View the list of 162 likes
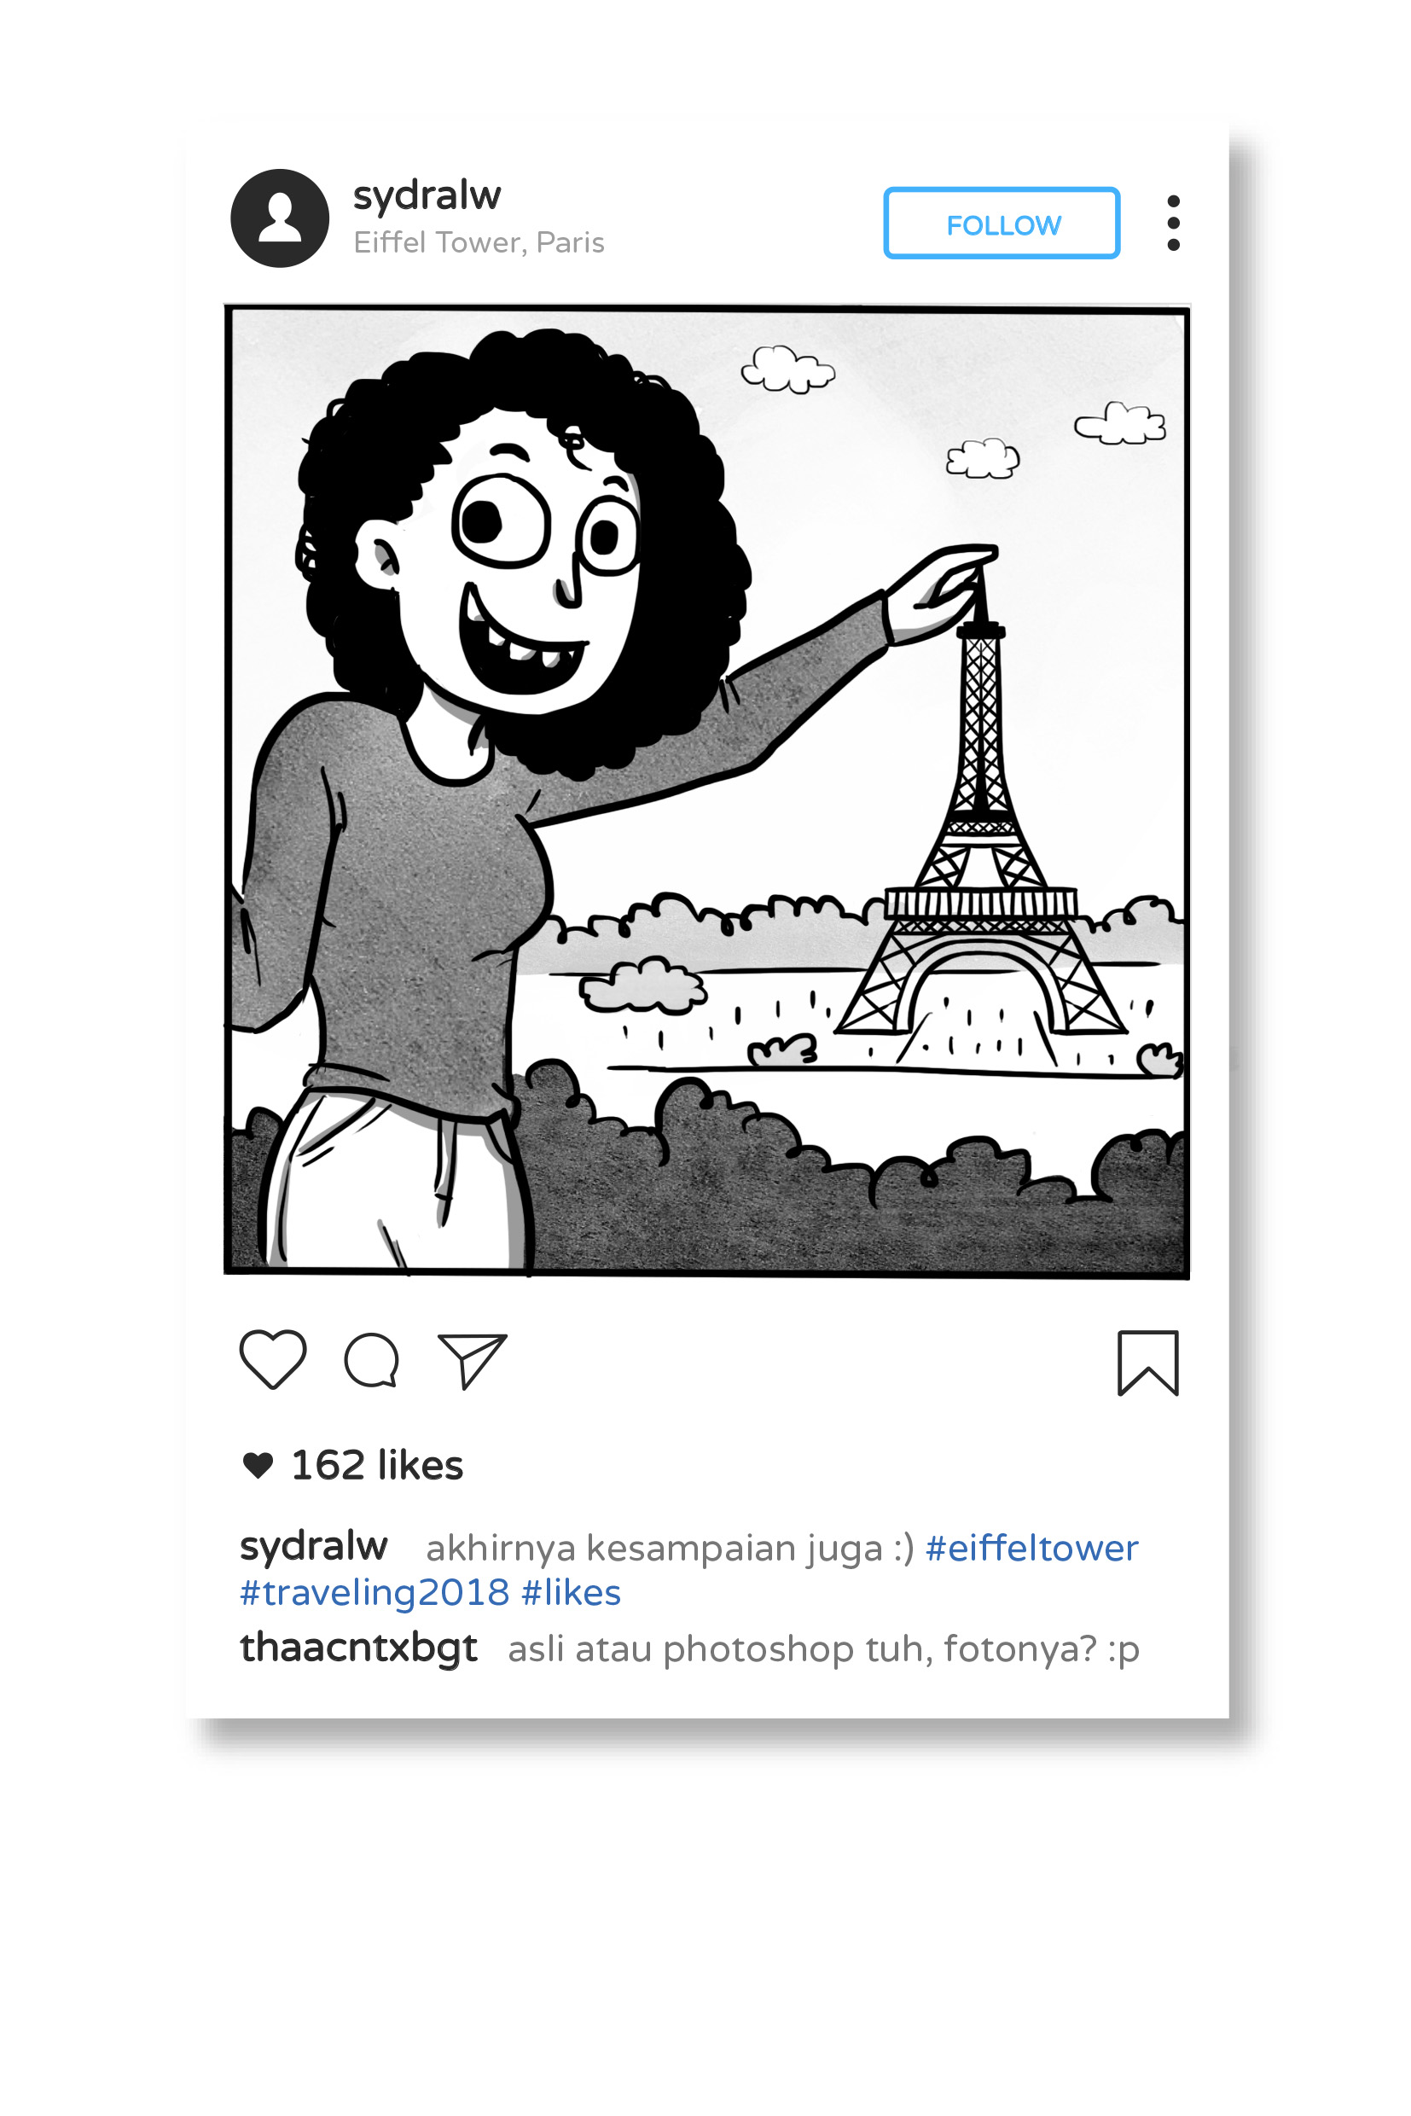Image resolution: width=1411 pixels, height=2116 pixels. 377,1465
